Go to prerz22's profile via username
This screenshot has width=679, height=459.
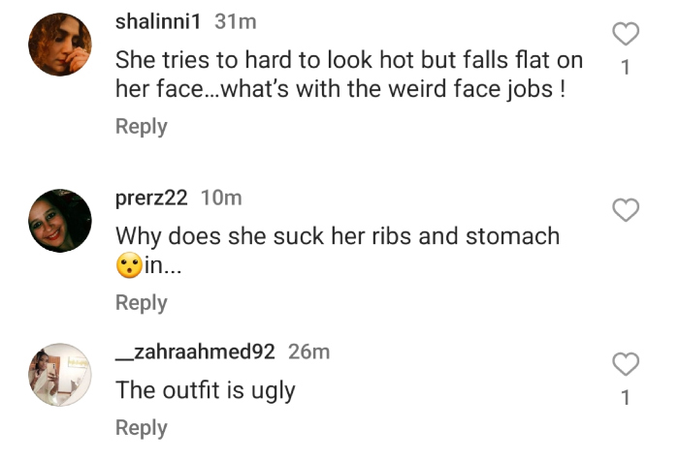click(152, 198)
